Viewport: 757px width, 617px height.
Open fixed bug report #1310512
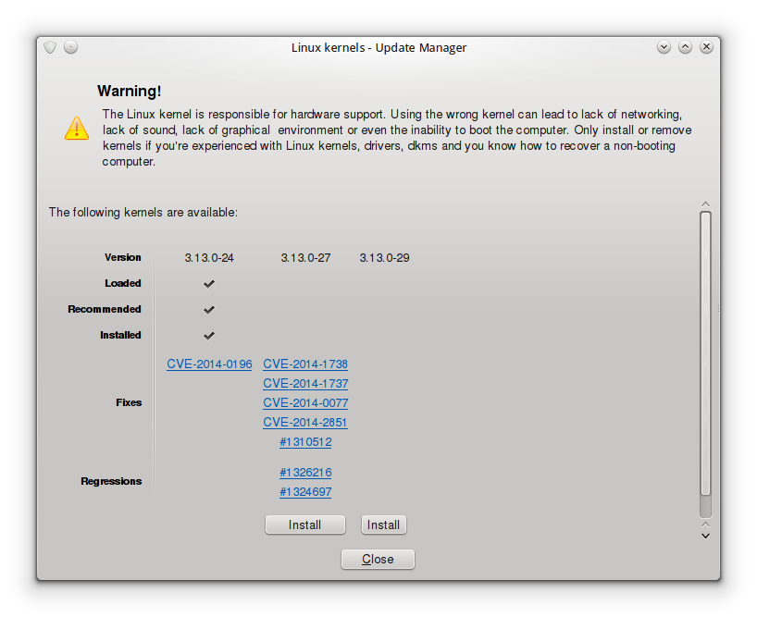point(305,442)
